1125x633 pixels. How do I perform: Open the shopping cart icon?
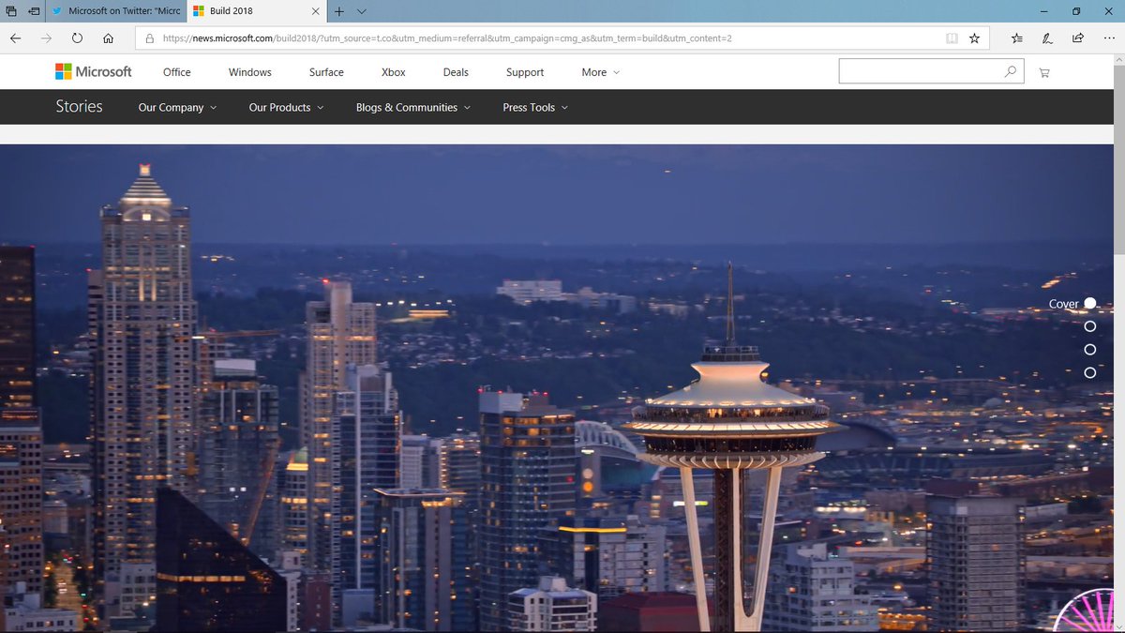click(x=1044, y=72)
